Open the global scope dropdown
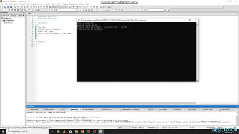This screenshot has height=134, width=239. pyautogui.click(x=140, y=7)
